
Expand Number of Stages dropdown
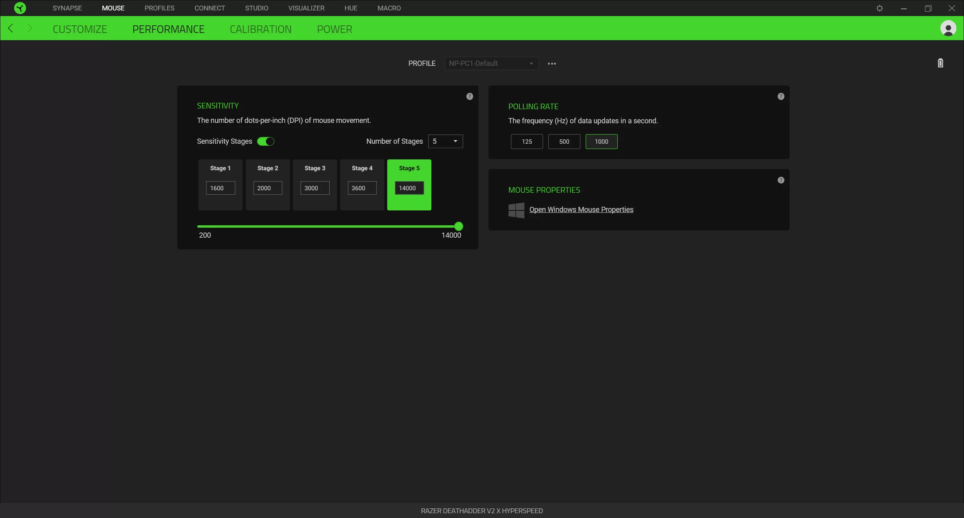point(445,141)
